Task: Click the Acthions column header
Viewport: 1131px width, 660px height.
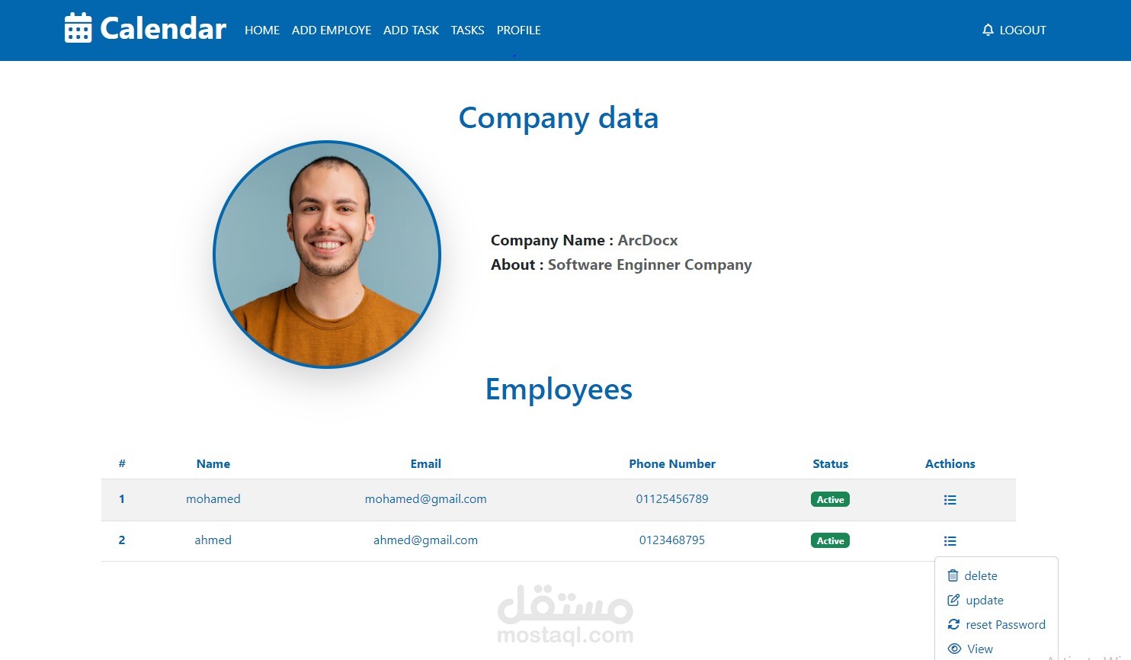Action: (950, 464)
